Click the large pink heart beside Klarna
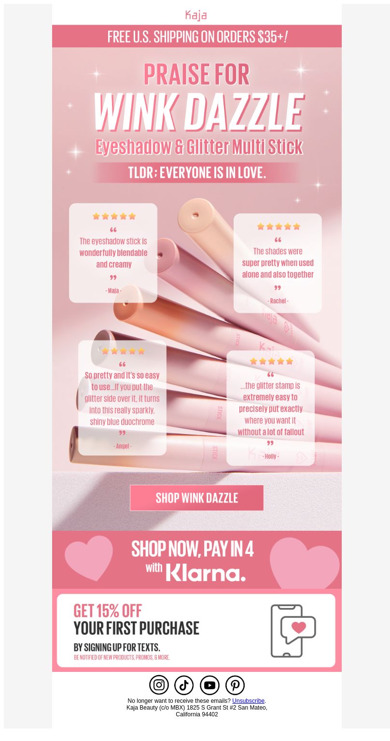 click(x=304, y=562)
